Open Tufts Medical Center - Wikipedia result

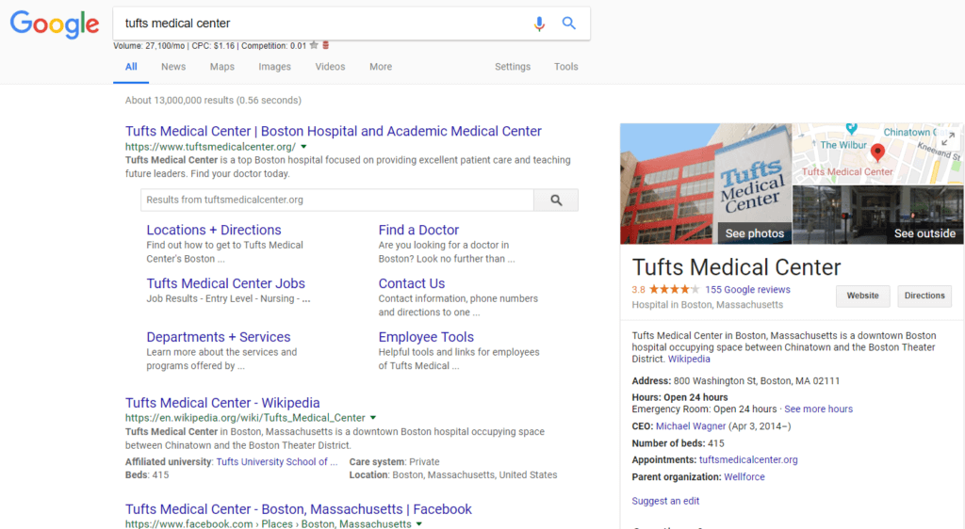click(x=222, y=403)
